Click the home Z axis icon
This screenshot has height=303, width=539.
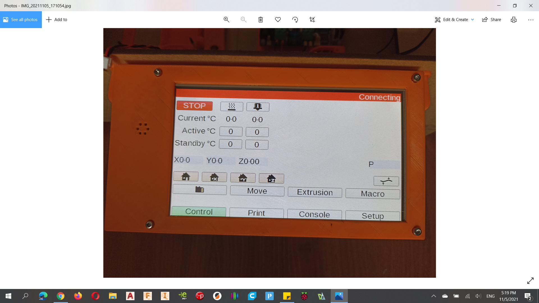[271, 178]
